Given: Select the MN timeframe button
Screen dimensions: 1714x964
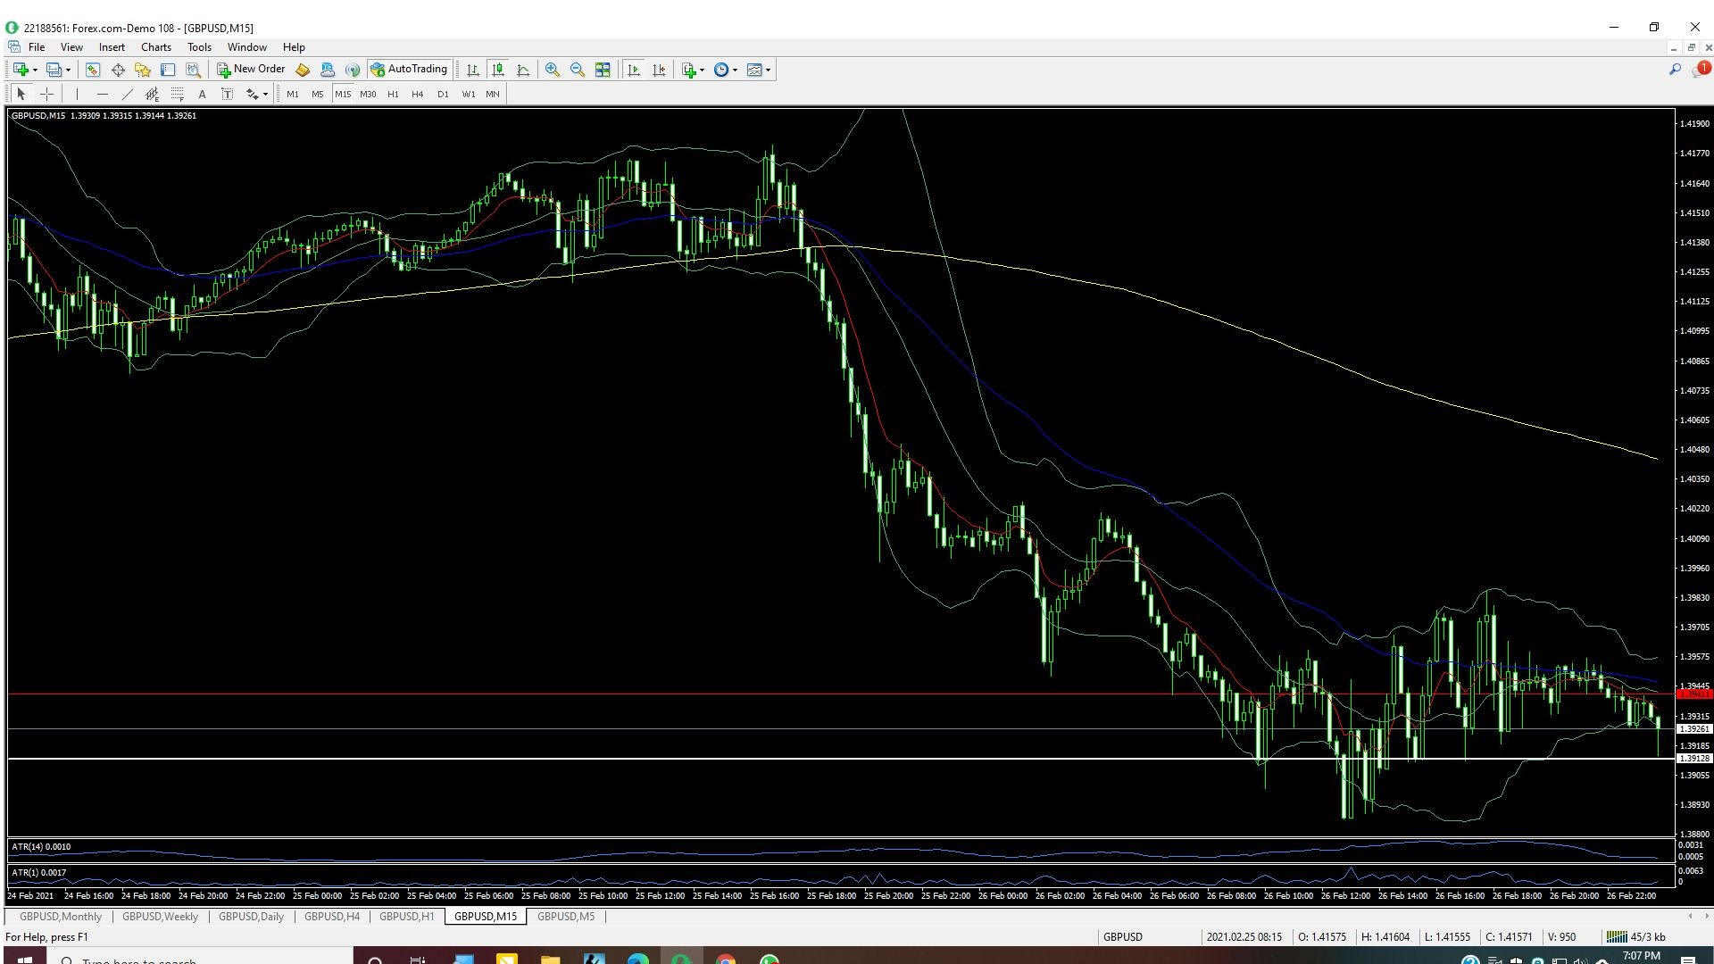Looking at the screenshot, I should click(x=493, y=94).
